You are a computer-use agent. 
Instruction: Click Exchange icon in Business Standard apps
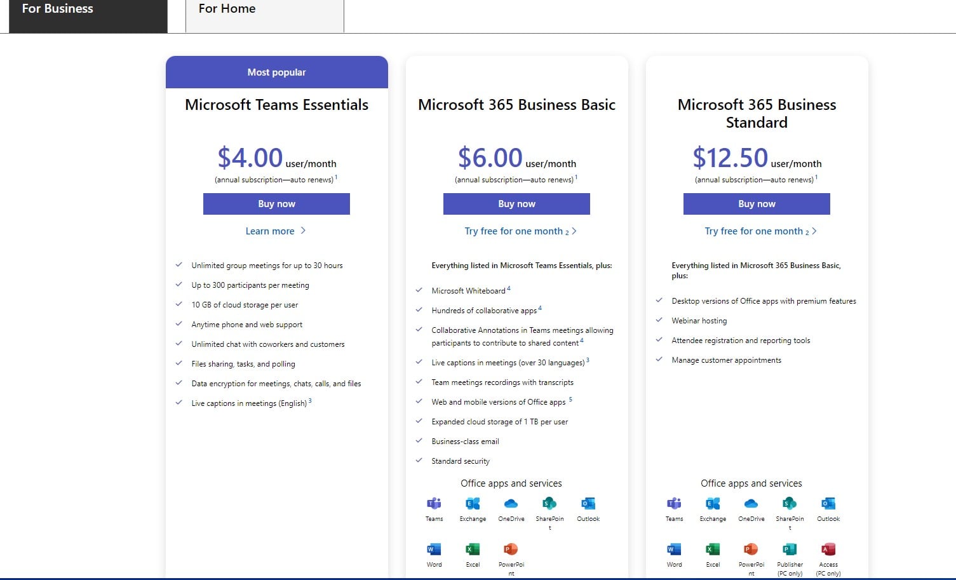pyautogui.click(x=713, y=504)
